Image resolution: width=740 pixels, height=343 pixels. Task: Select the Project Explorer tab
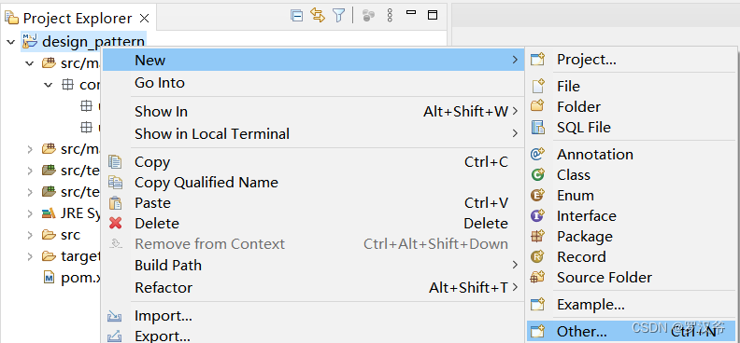tap(78, 19)
